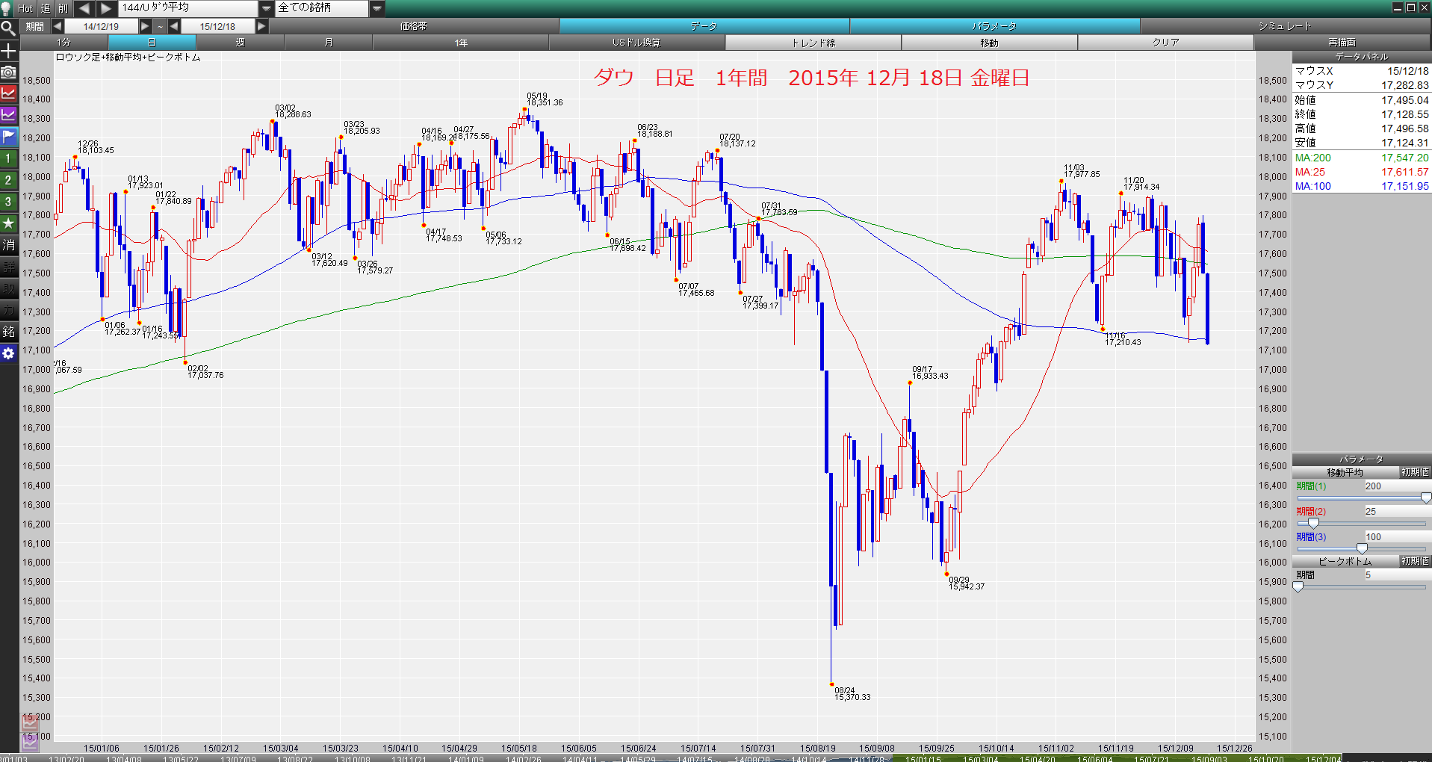The image size is (1432, 762).
Task: Click the MA:25 value row
Action: pyautogui.click(x=1362, y=172)
